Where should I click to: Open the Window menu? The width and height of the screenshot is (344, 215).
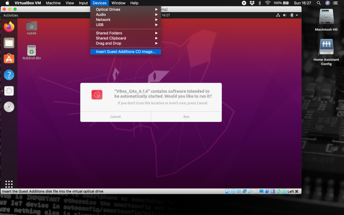[118, 3]
